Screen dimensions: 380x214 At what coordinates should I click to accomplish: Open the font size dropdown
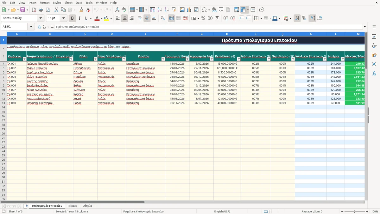[x=64, y=18]
